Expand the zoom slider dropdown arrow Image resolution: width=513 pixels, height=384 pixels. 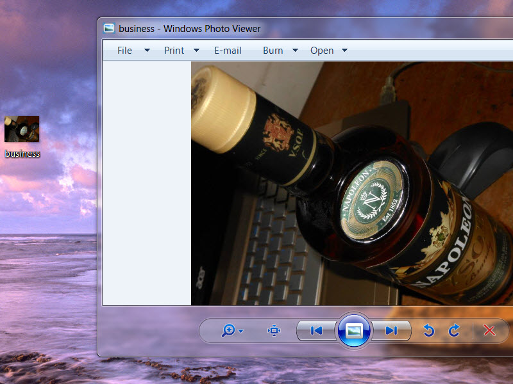pyautogui.click(x=241, y=331)
